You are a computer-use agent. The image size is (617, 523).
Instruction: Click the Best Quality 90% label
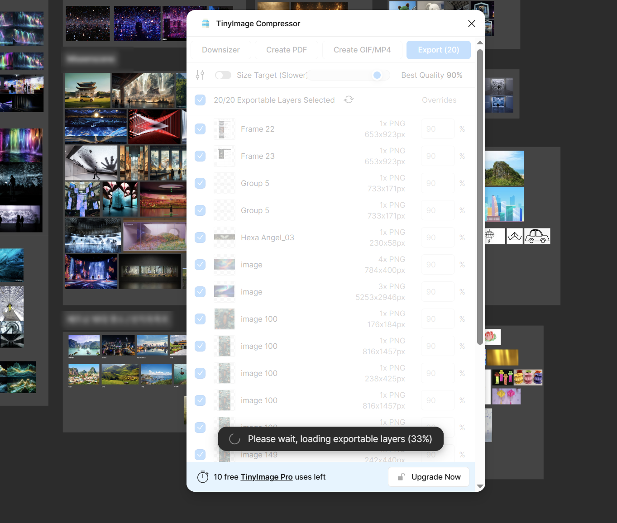pyautogui.click(x=432, y=75)
